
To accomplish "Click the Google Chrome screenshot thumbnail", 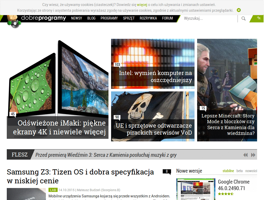I will coord(196,189).
